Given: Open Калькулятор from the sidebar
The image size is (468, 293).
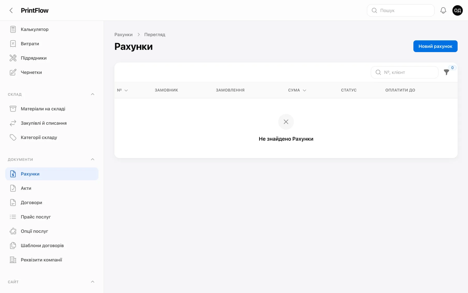Looking at the screenshot, I should 52,29.
